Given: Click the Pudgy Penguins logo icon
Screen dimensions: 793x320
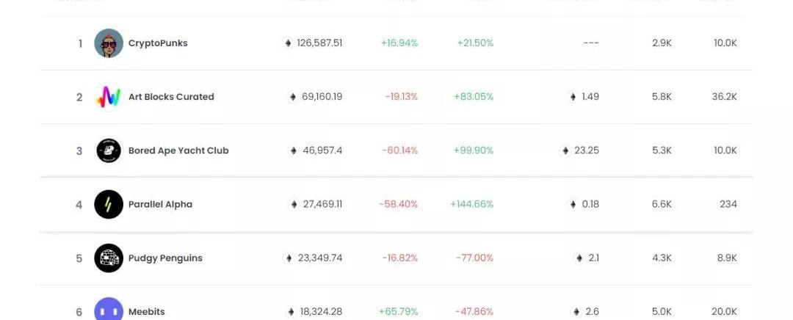Looking at the screenshot, I should (x=109, y=258).
